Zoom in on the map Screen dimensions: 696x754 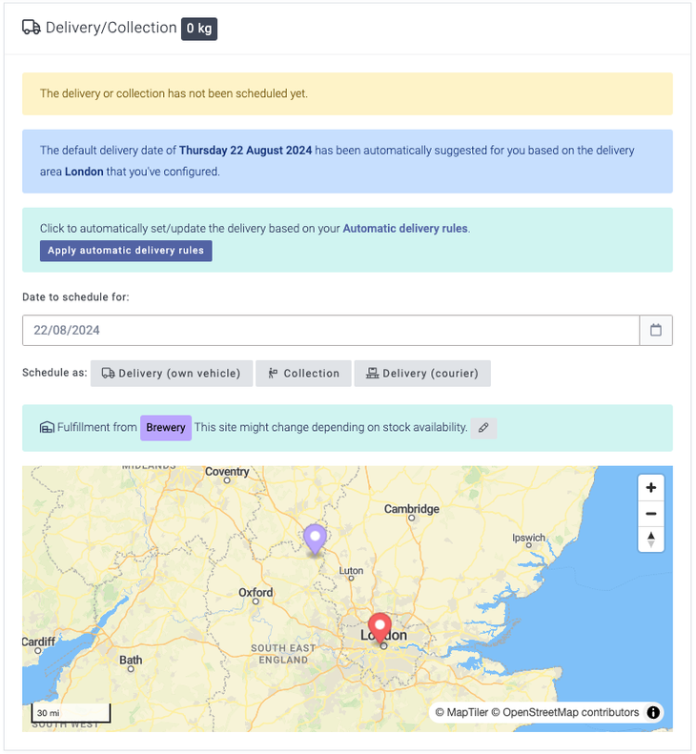pyautogui.click(x=651, y=488)
